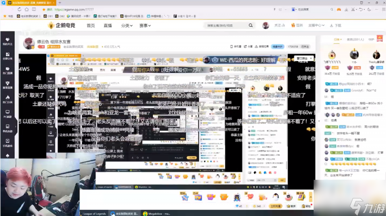386x216 pixels.
Task: Open 关注 list in site header
Action: click(x=280, y=25)
